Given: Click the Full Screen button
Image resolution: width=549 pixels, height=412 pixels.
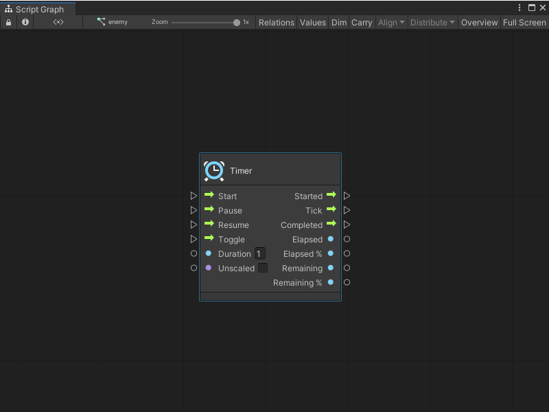Looking at the screenshot, I should [x=524, y=22].
